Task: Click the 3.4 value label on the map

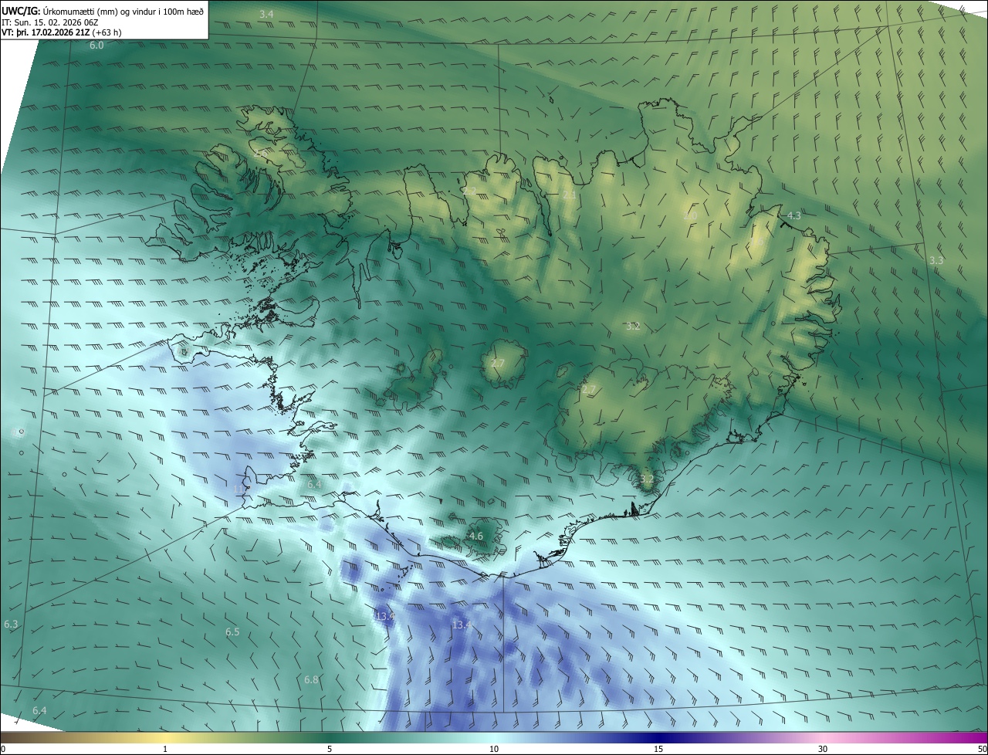Action: [x=266, y=15]
